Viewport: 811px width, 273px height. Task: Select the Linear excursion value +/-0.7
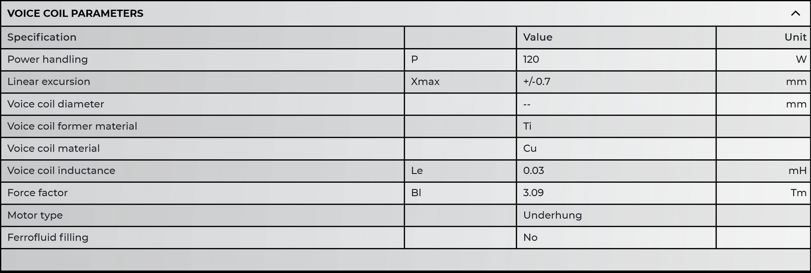(x=538, y=82)
